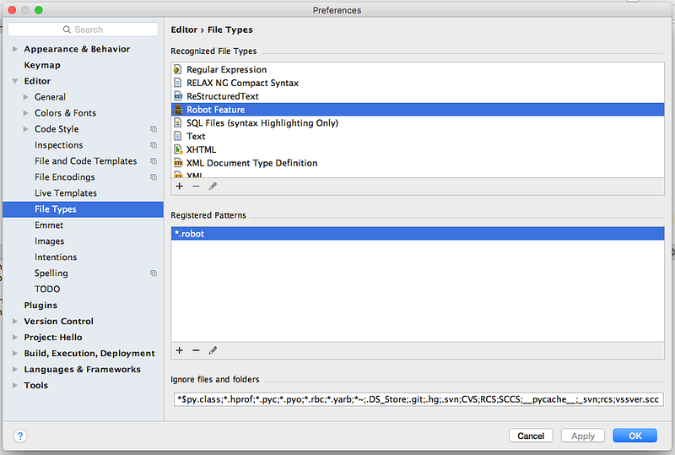Click the Text file type icon
Viewport: 675px width, 455px height.
[x=177, y=136]
